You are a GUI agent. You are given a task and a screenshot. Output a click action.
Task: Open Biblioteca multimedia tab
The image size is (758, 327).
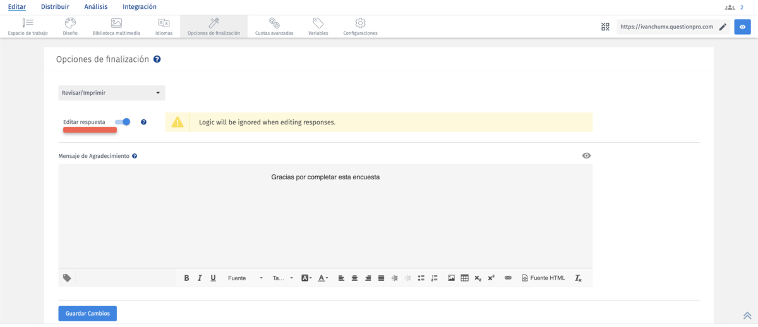pyautogui.click(x=116, y=27)
